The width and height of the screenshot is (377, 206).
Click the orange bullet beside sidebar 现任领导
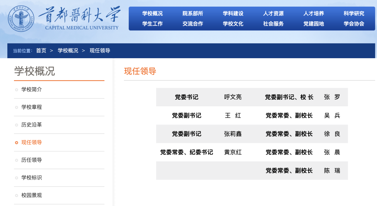click(x=16, y=143)
